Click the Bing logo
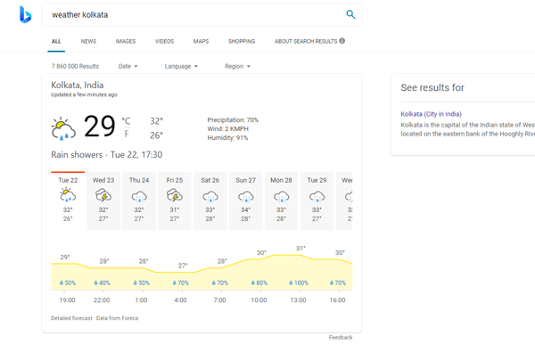This screenshot has height=344, width=535. coord(25,14)
